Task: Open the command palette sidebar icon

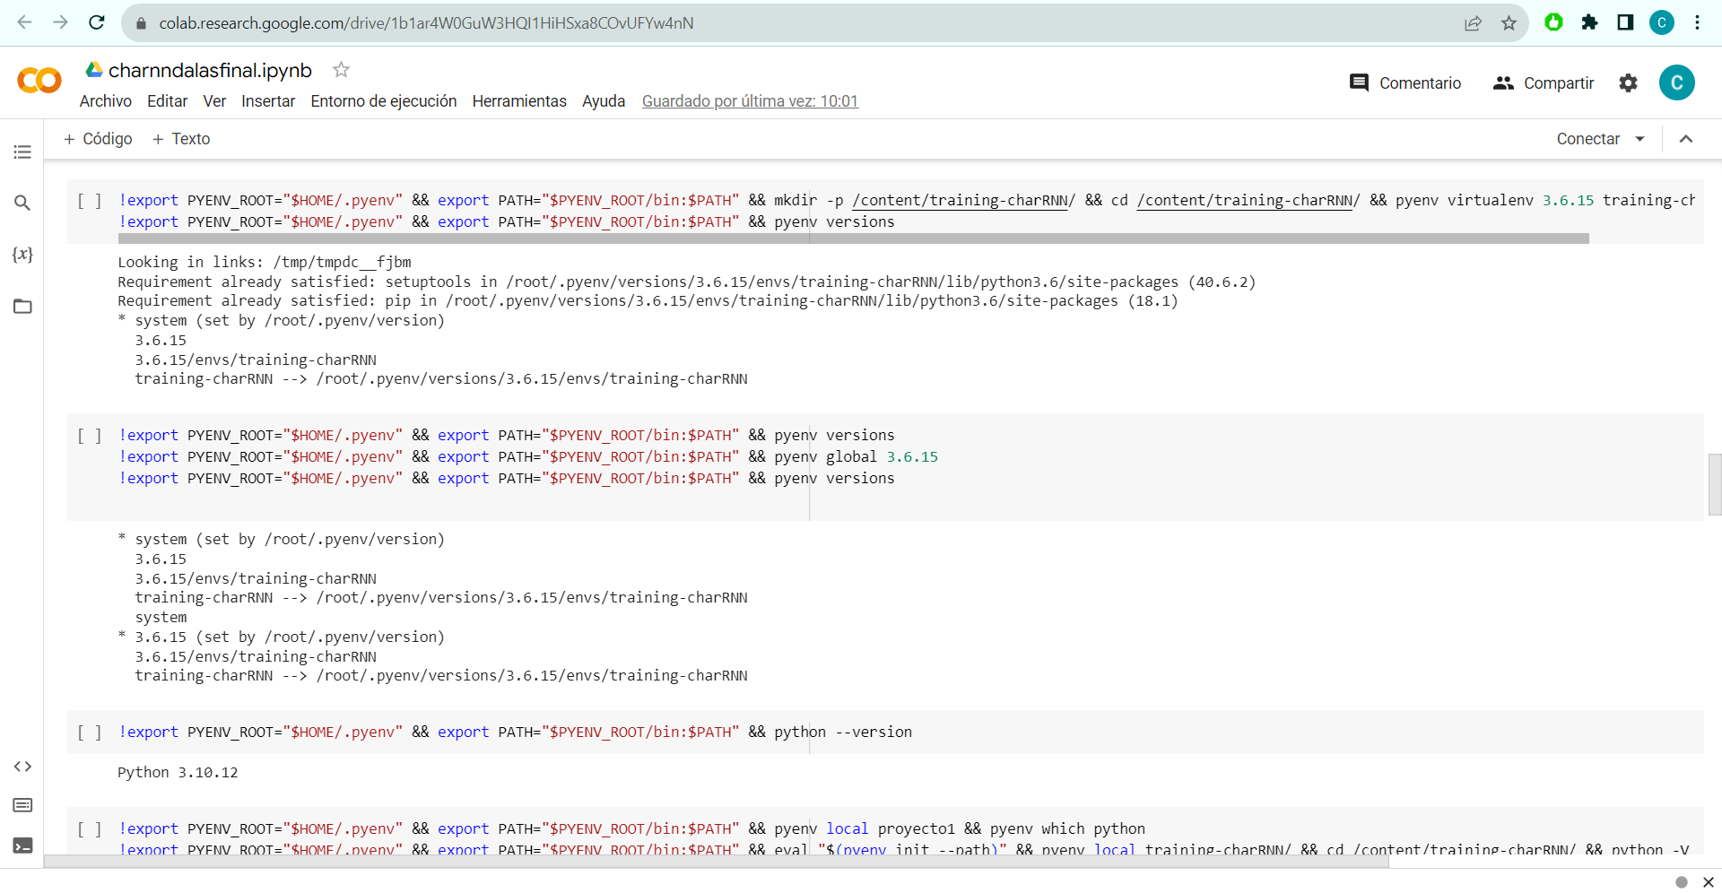Action: click(22, 805)
